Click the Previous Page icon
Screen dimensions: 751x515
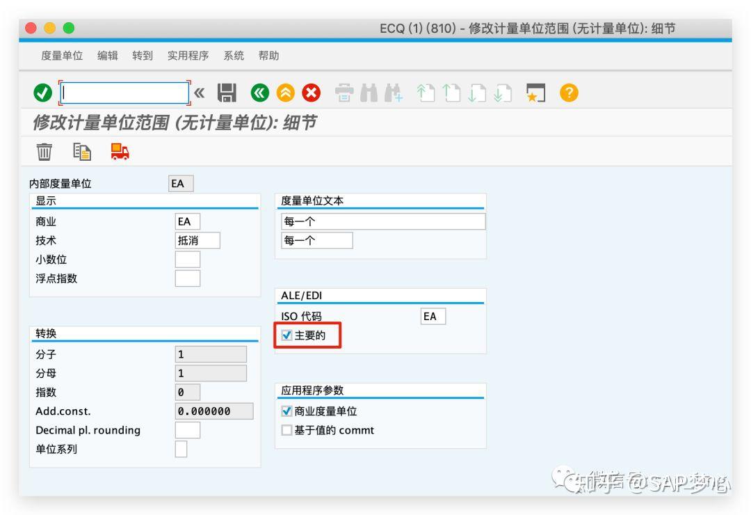coord(451,93)
